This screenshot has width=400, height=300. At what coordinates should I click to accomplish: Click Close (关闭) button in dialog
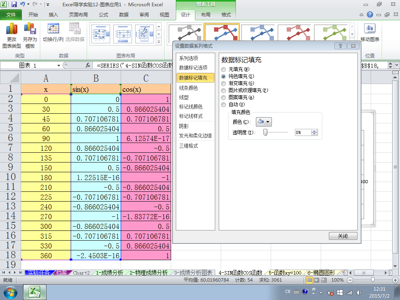(343, 236)
